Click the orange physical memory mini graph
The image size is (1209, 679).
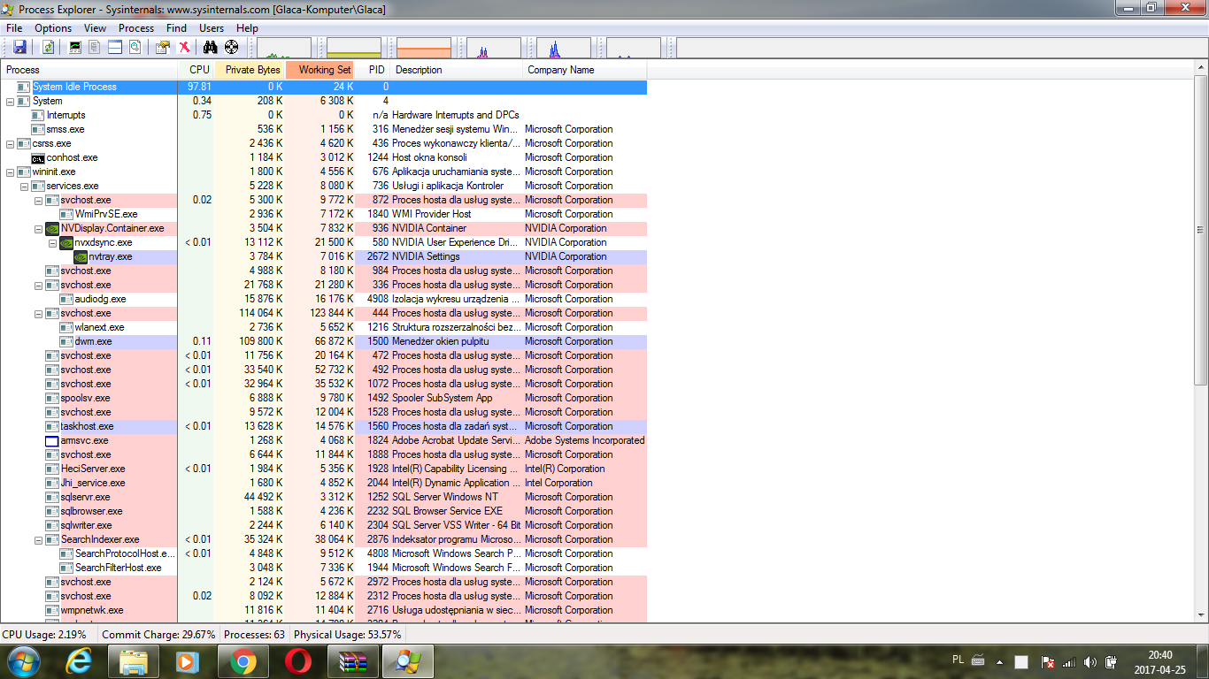[x=424, y=48]
